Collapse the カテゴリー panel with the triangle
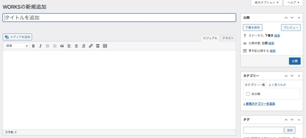This screenshot has height=138, width=306. (x=299, y=76)
